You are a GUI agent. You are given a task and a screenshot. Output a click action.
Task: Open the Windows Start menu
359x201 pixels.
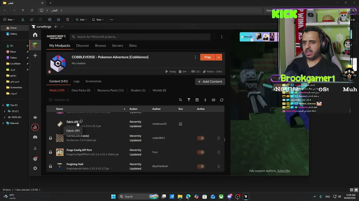coord(113,197)
